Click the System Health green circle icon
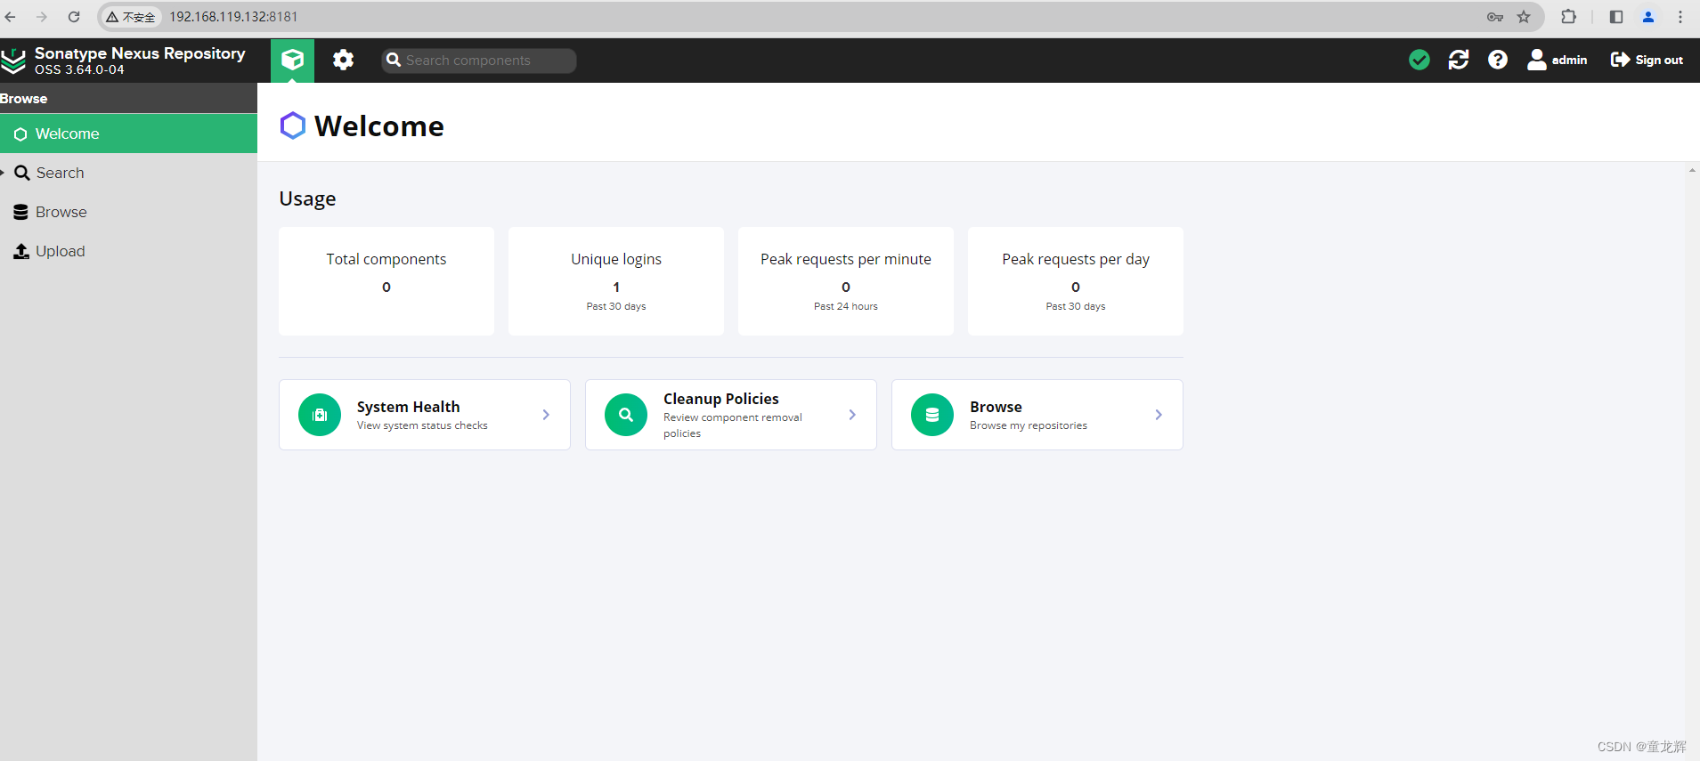Image resolution: width=1700 pixels, height=761 pixels. click(320, 415)
